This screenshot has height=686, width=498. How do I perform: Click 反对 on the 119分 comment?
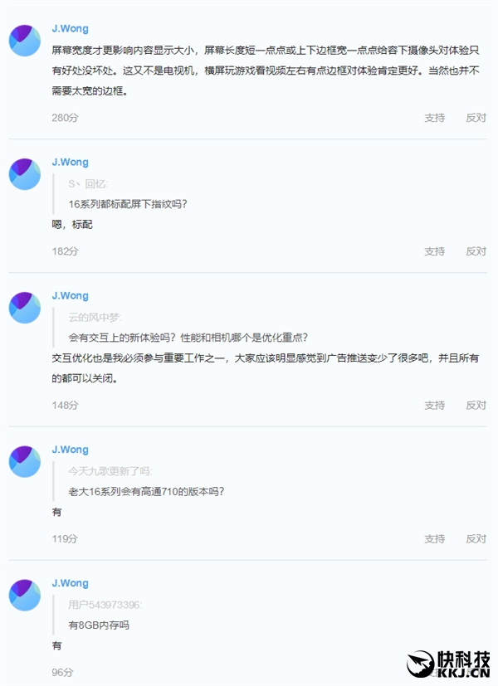(x=476, y=539)
